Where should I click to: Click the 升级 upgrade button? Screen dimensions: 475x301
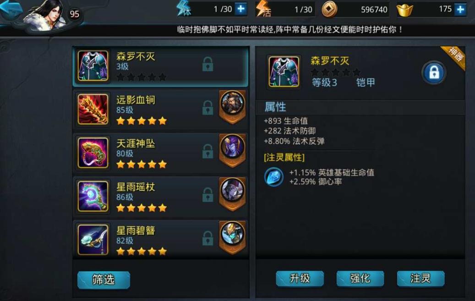[x=300, y=278]
